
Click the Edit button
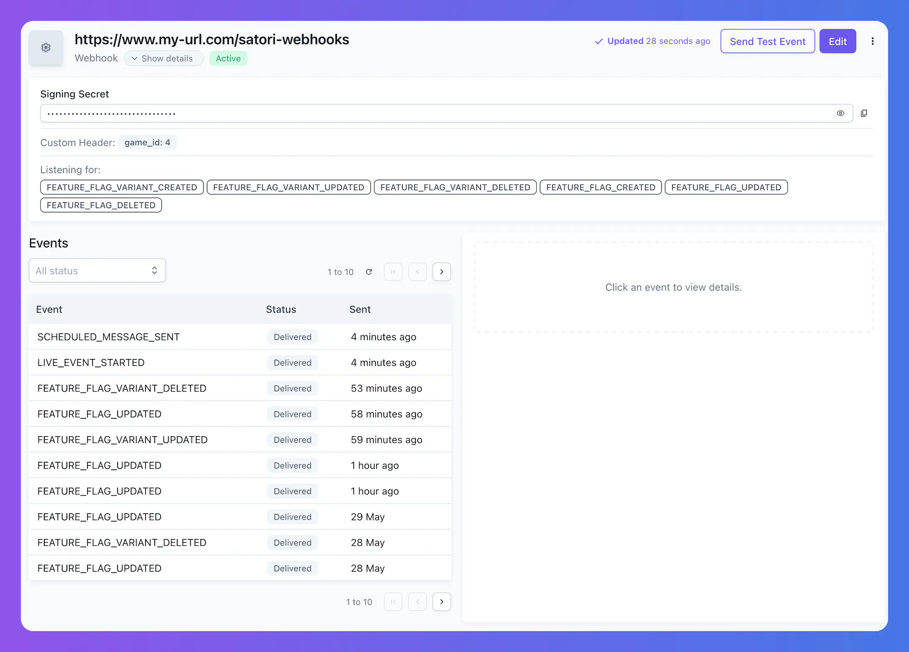[838, 41]
